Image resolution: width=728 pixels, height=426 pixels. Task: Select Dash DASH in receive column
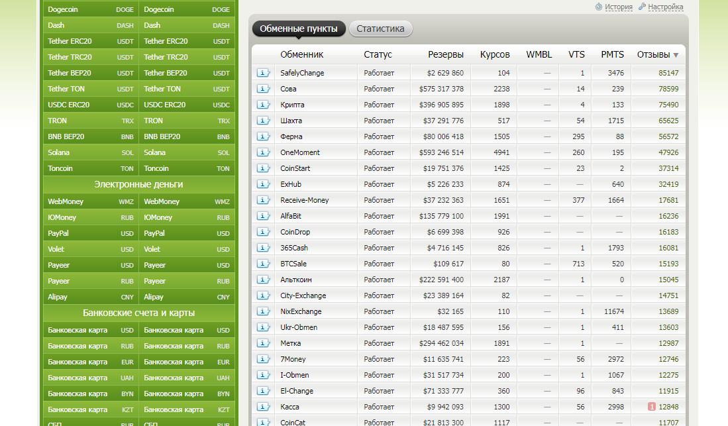click(187, 25)
